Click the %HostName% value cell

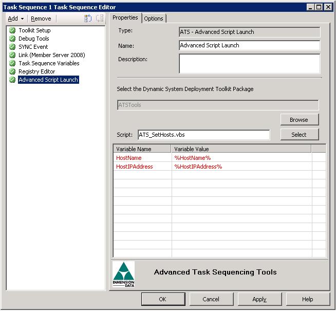pos(241,158)
